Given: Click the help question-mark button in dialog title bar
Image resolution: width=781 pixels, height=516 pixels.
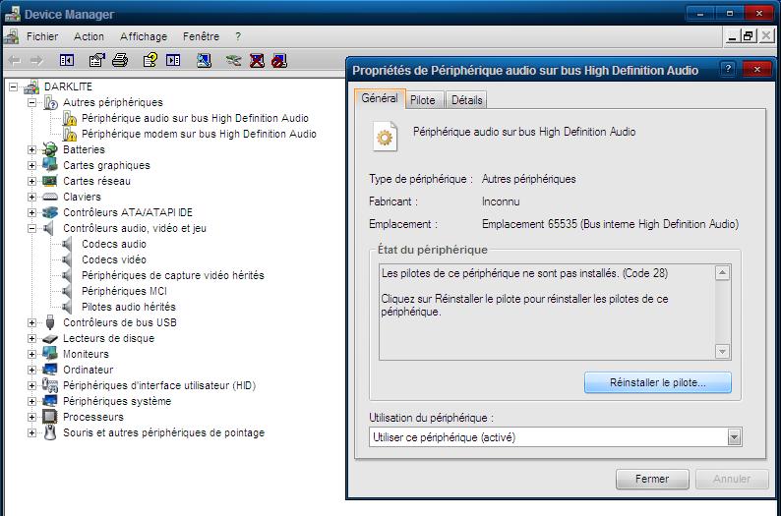Looking at the screenshot, I should click(x=728, y=70).
